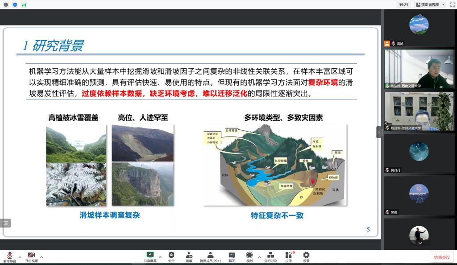Viewport: 457px width, 265px height.
Task: Open the apps (应用) panel
Action: point(288,257)
